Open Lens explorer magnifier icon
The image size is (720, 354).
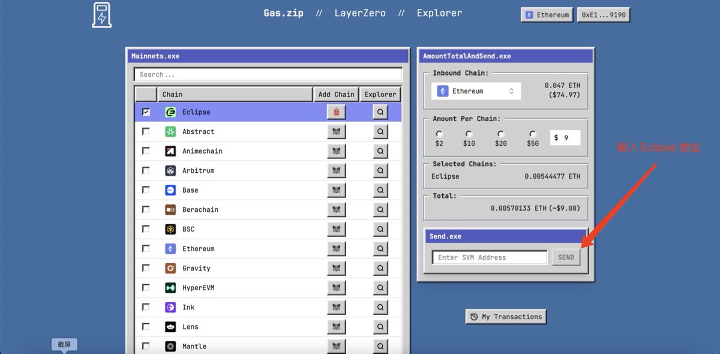pos(380,326)
